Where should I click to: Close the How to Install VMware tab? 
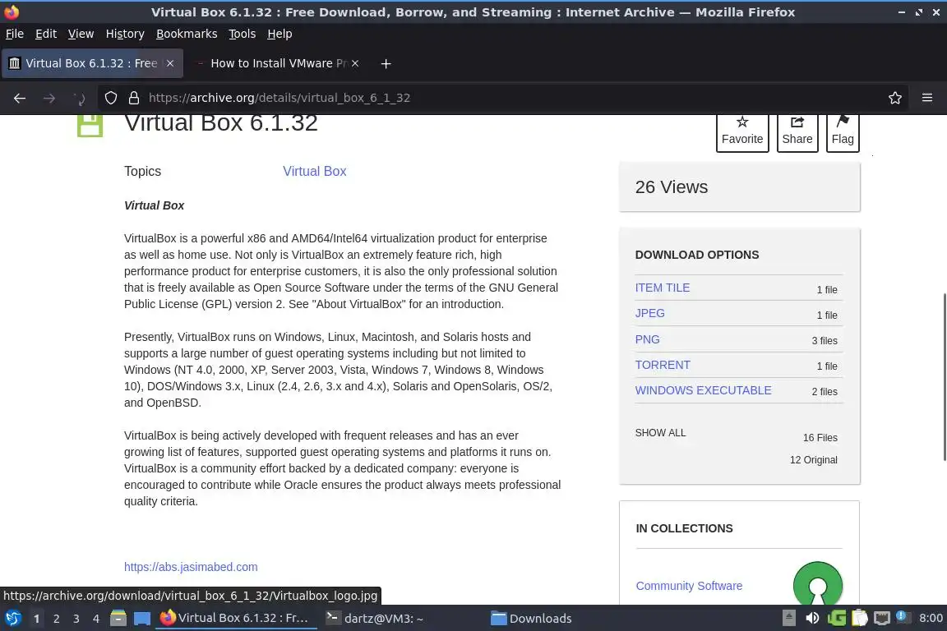pos(355,63)
